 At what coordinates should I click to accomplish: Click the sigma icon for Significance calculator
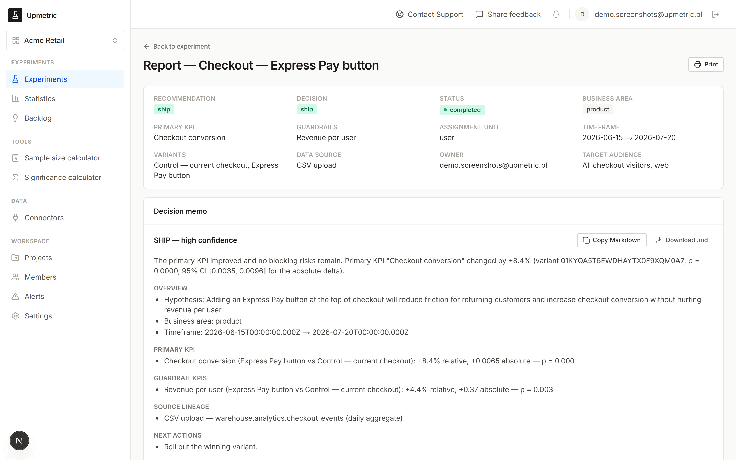15,177
